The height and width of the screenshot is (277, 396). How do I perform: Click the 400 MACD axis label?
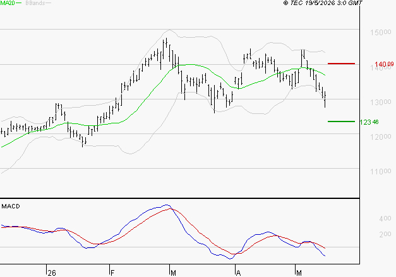point(385,218)
